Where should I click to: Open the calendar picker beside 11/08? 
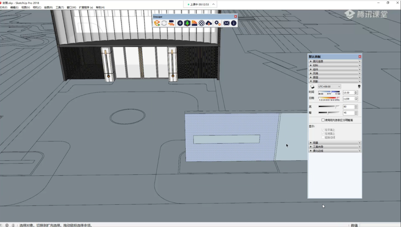(356, 99)
